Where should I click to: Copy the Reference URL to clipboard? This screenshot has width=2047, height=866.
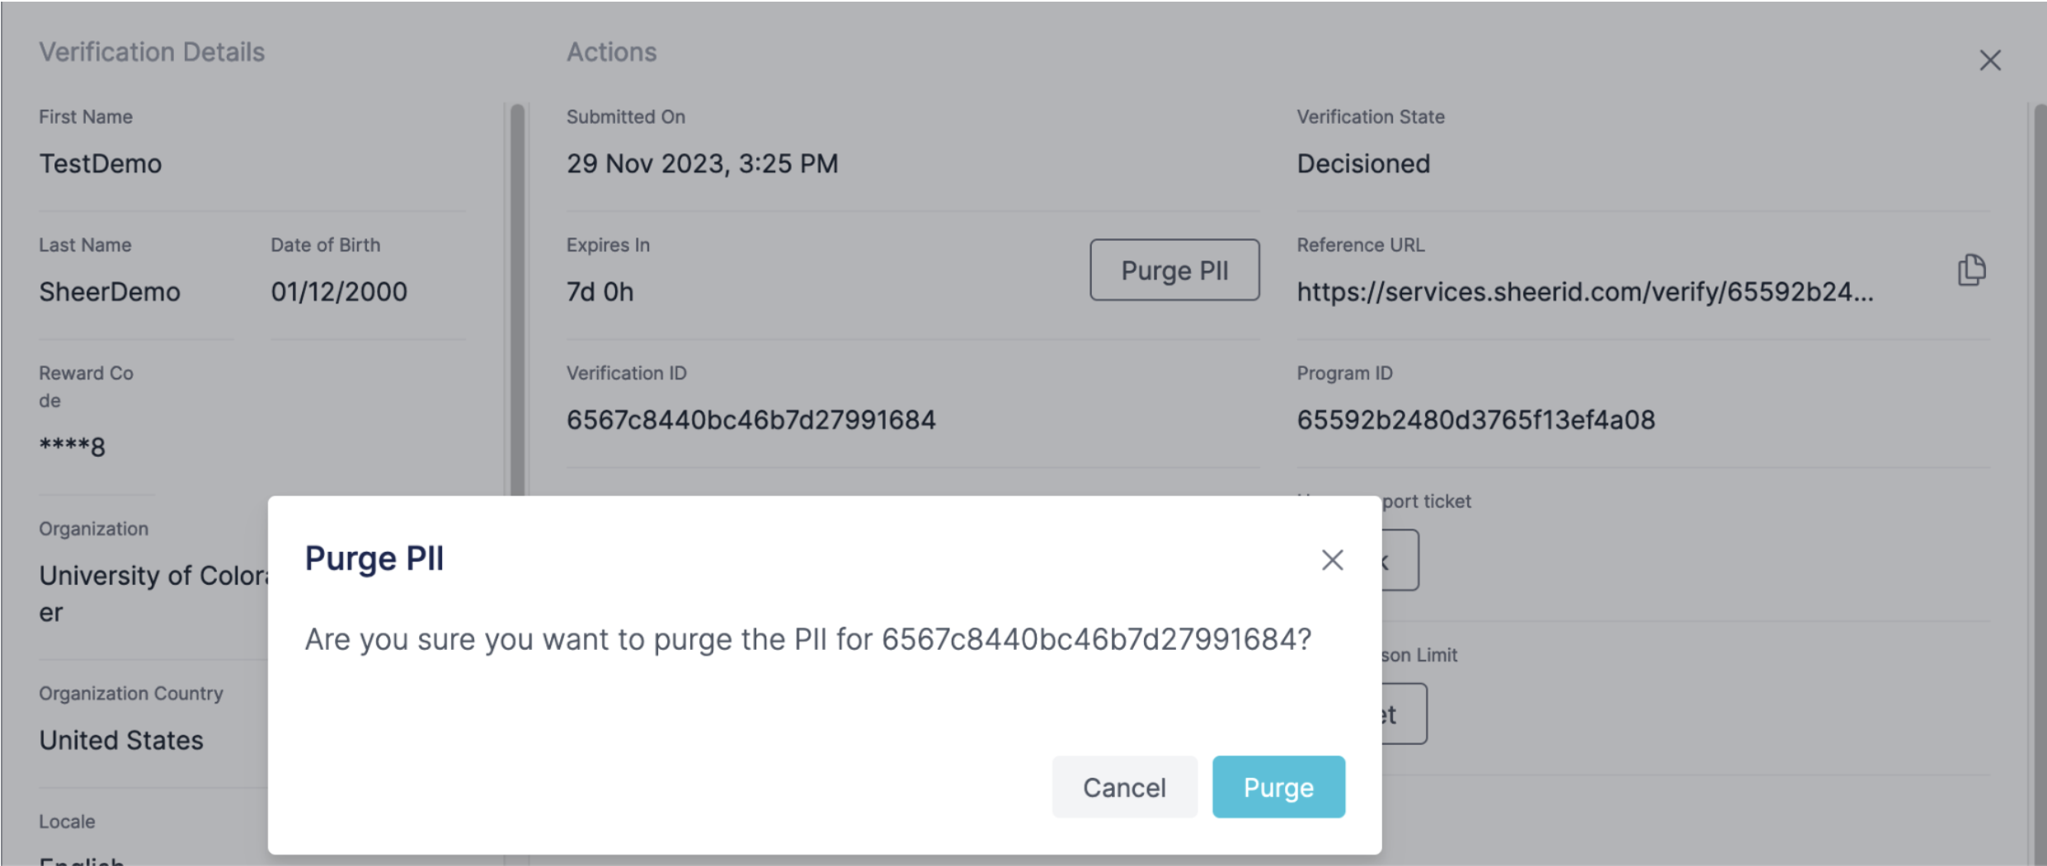click(x=1971, y=271)
